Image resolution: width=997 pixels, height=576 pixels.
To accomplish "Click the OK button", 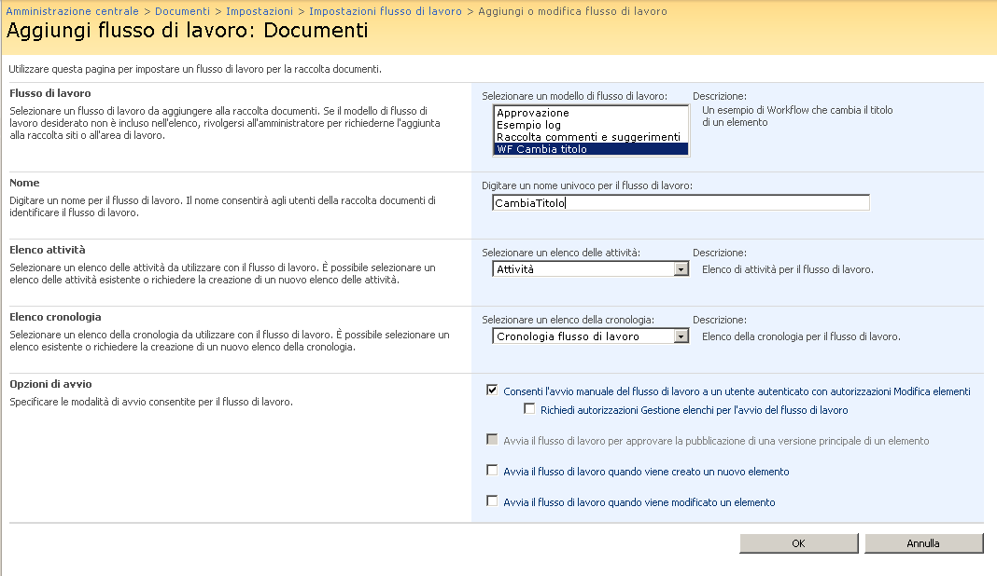I will pos(798,543).
